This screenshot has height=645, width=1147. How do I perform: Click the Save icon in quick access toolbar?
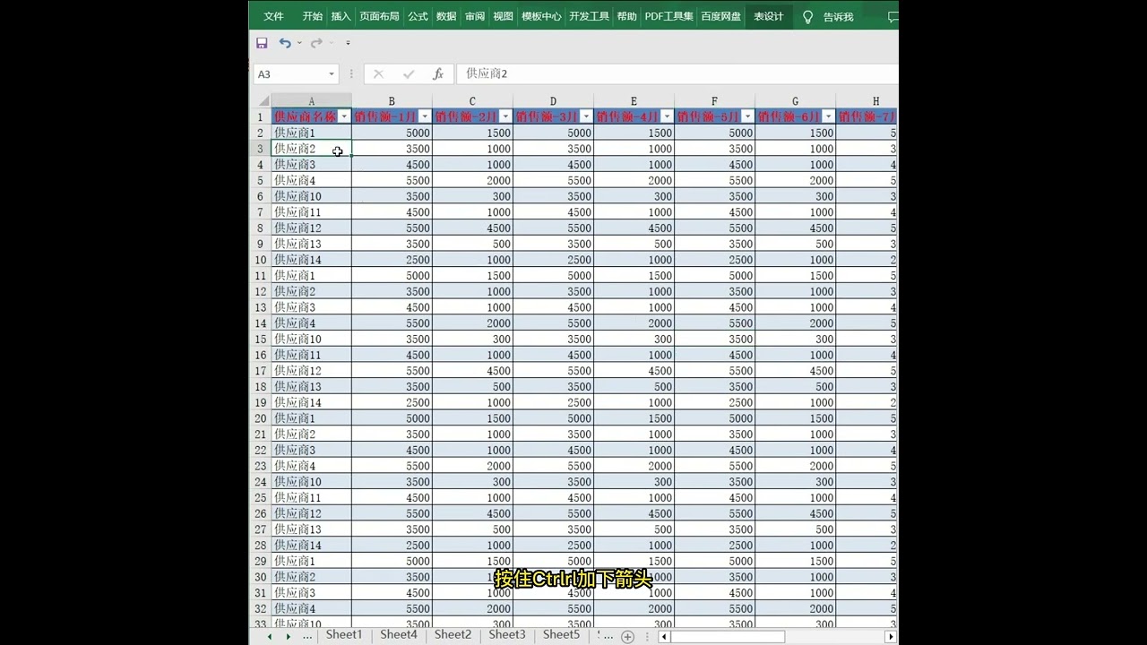click(262, 43)
